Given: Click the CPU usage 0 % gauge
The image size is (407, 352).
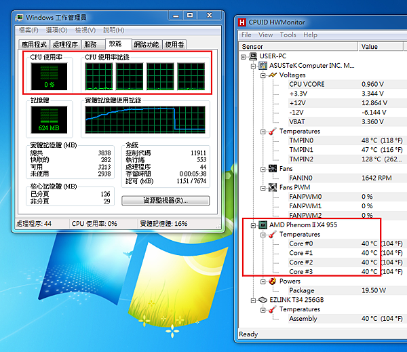Looking at the screenshot, I should tap(49, 77).
